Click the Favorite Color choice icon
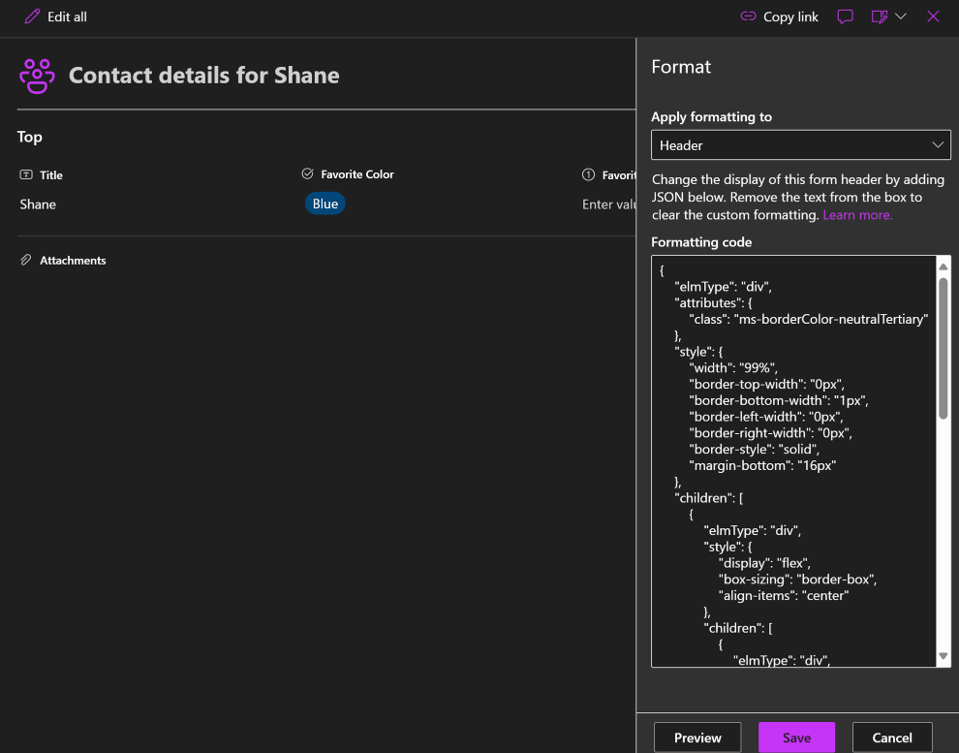959x753 pixels. [x=308, y=174]
